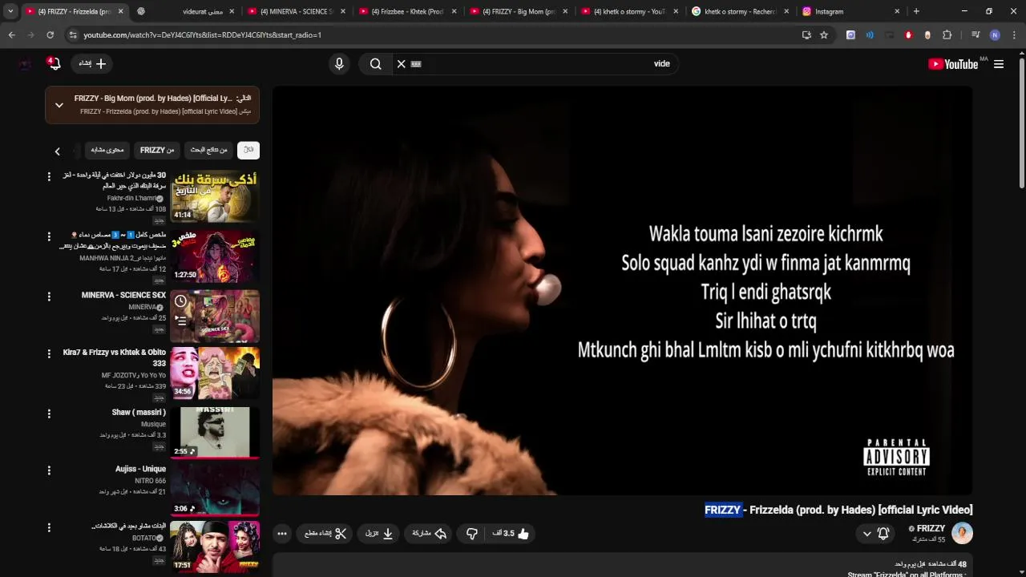The height and width of the screenshot is (577, 1026).
Task: Open the tab search dropdown arrow
Action: click(x=11, y=11)
